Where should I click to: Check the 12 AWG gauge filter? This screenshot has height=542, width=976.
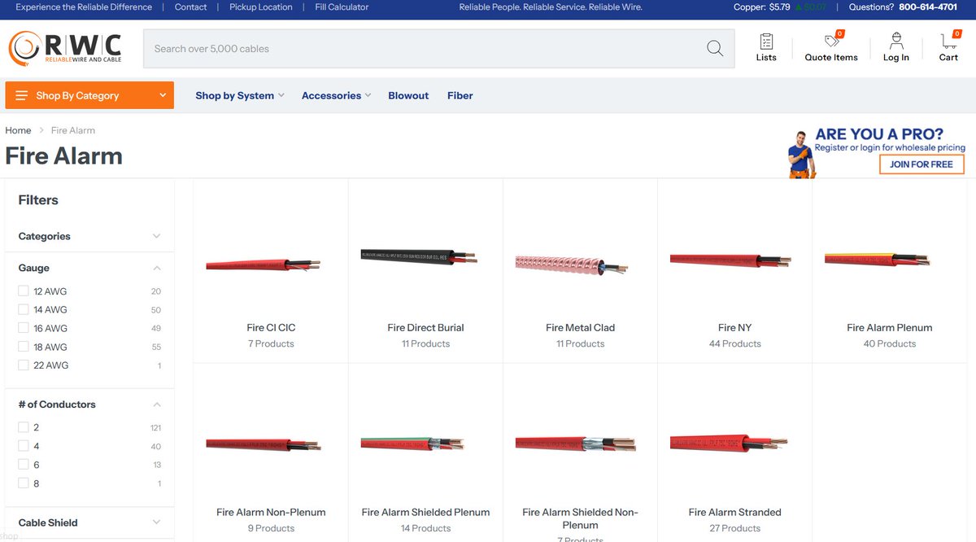click(24, 291)
